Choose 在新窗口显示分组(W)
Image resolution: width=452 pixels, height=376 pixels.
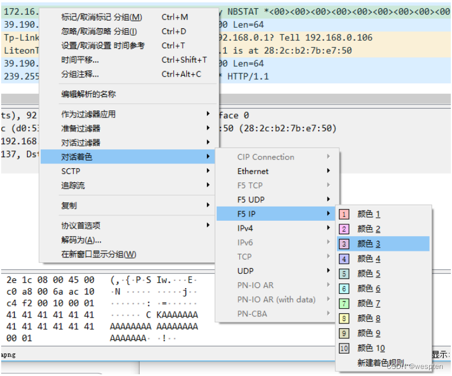pos(128,254)
